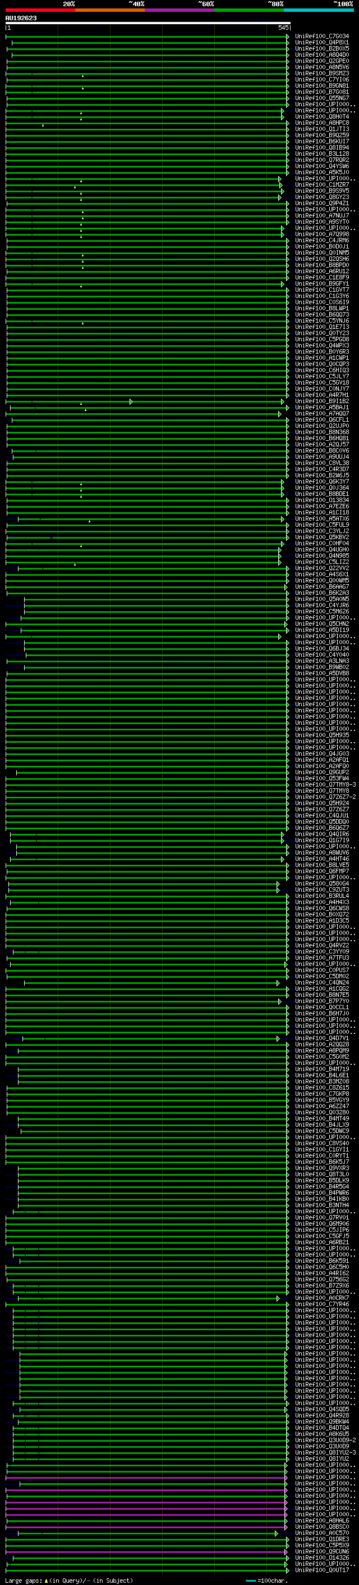359x1585 pixels.
Task: Click the UniRef100_B8N368 hit label
Action: [322, 432]
